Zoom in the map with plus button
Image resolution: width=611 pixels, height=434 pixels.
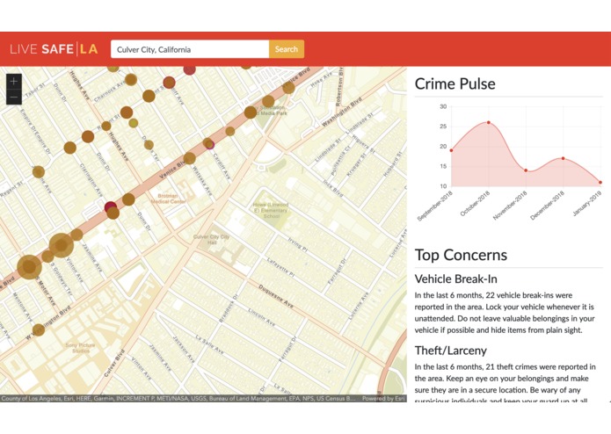tap(14, 82)
